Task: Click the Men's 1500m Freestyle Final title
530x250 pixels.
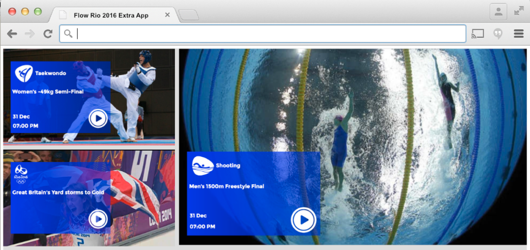Action: pos(227,186)
